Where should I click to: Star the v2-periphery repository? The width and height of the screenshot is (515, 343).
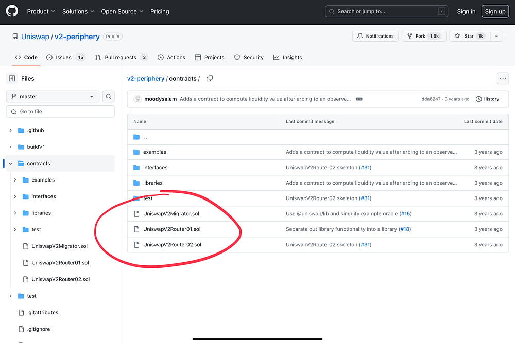pyautogui.click(x=470, y=36)
